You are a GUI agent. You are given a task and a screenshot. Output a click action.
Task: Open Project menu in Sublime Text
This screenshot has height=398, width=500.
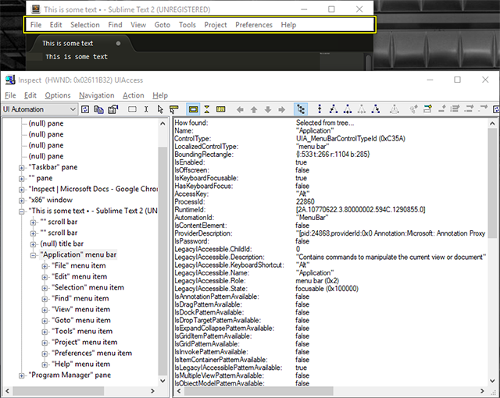click(x=216, y=25)
